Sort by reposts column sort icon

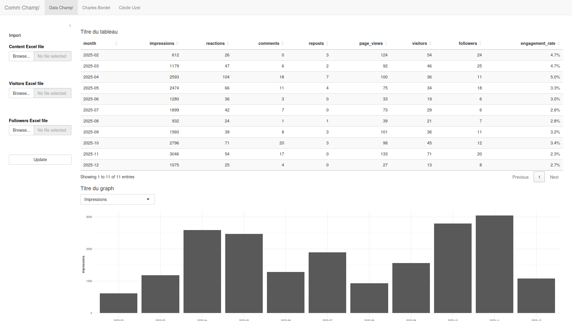tap(327, 43)
